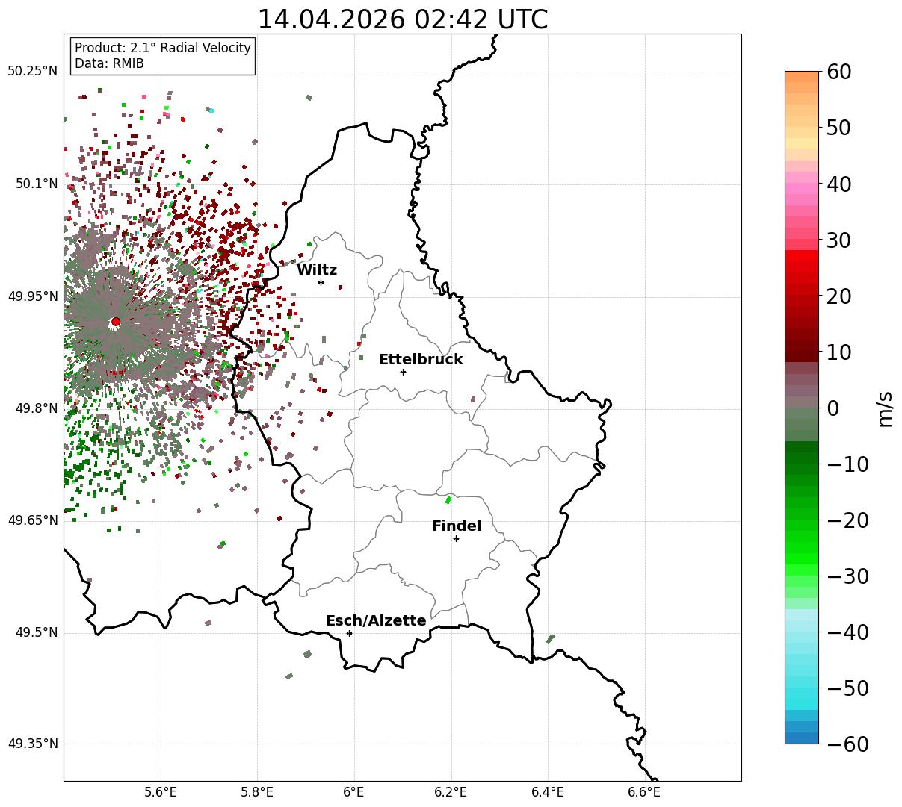The image size is (902, 807).
Task: Click the Product Radial Velocity info box
Action: pyautogui.click(x=163, y=56)
